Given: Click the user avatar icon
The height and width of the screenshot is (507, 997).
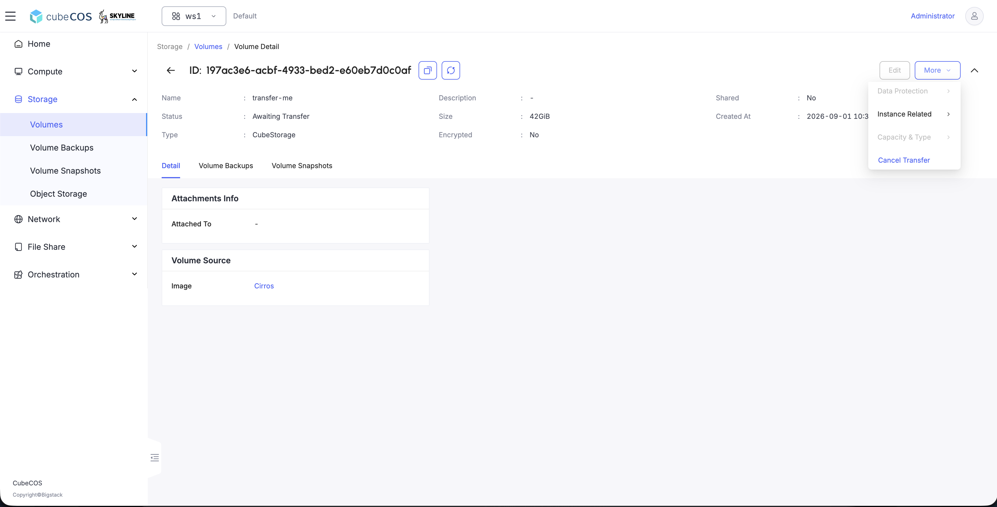Looking at the screenshot, I should click(x=974, y=16).
